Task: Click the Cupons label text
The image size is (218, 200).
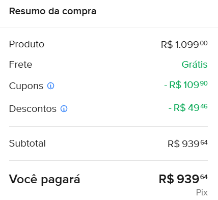Action: coord(26,86)
